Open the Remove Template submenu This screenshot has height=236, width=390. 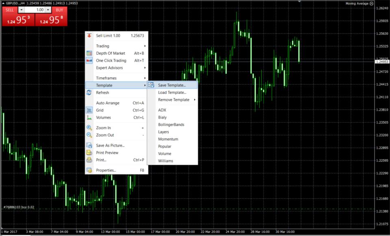[174, 100]
